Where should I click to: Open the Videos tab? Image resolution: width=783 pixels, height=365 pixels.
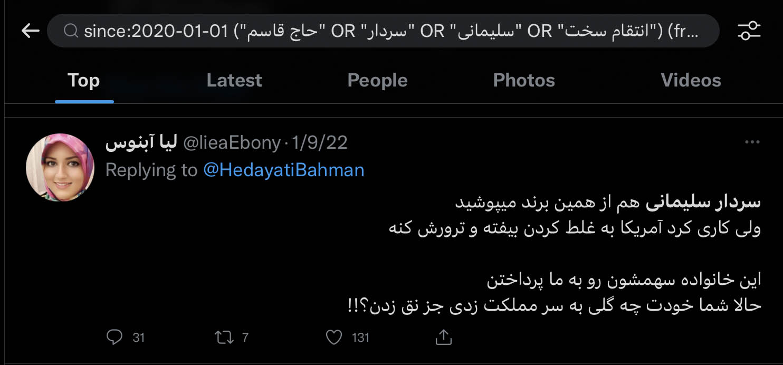click(691, 80)
